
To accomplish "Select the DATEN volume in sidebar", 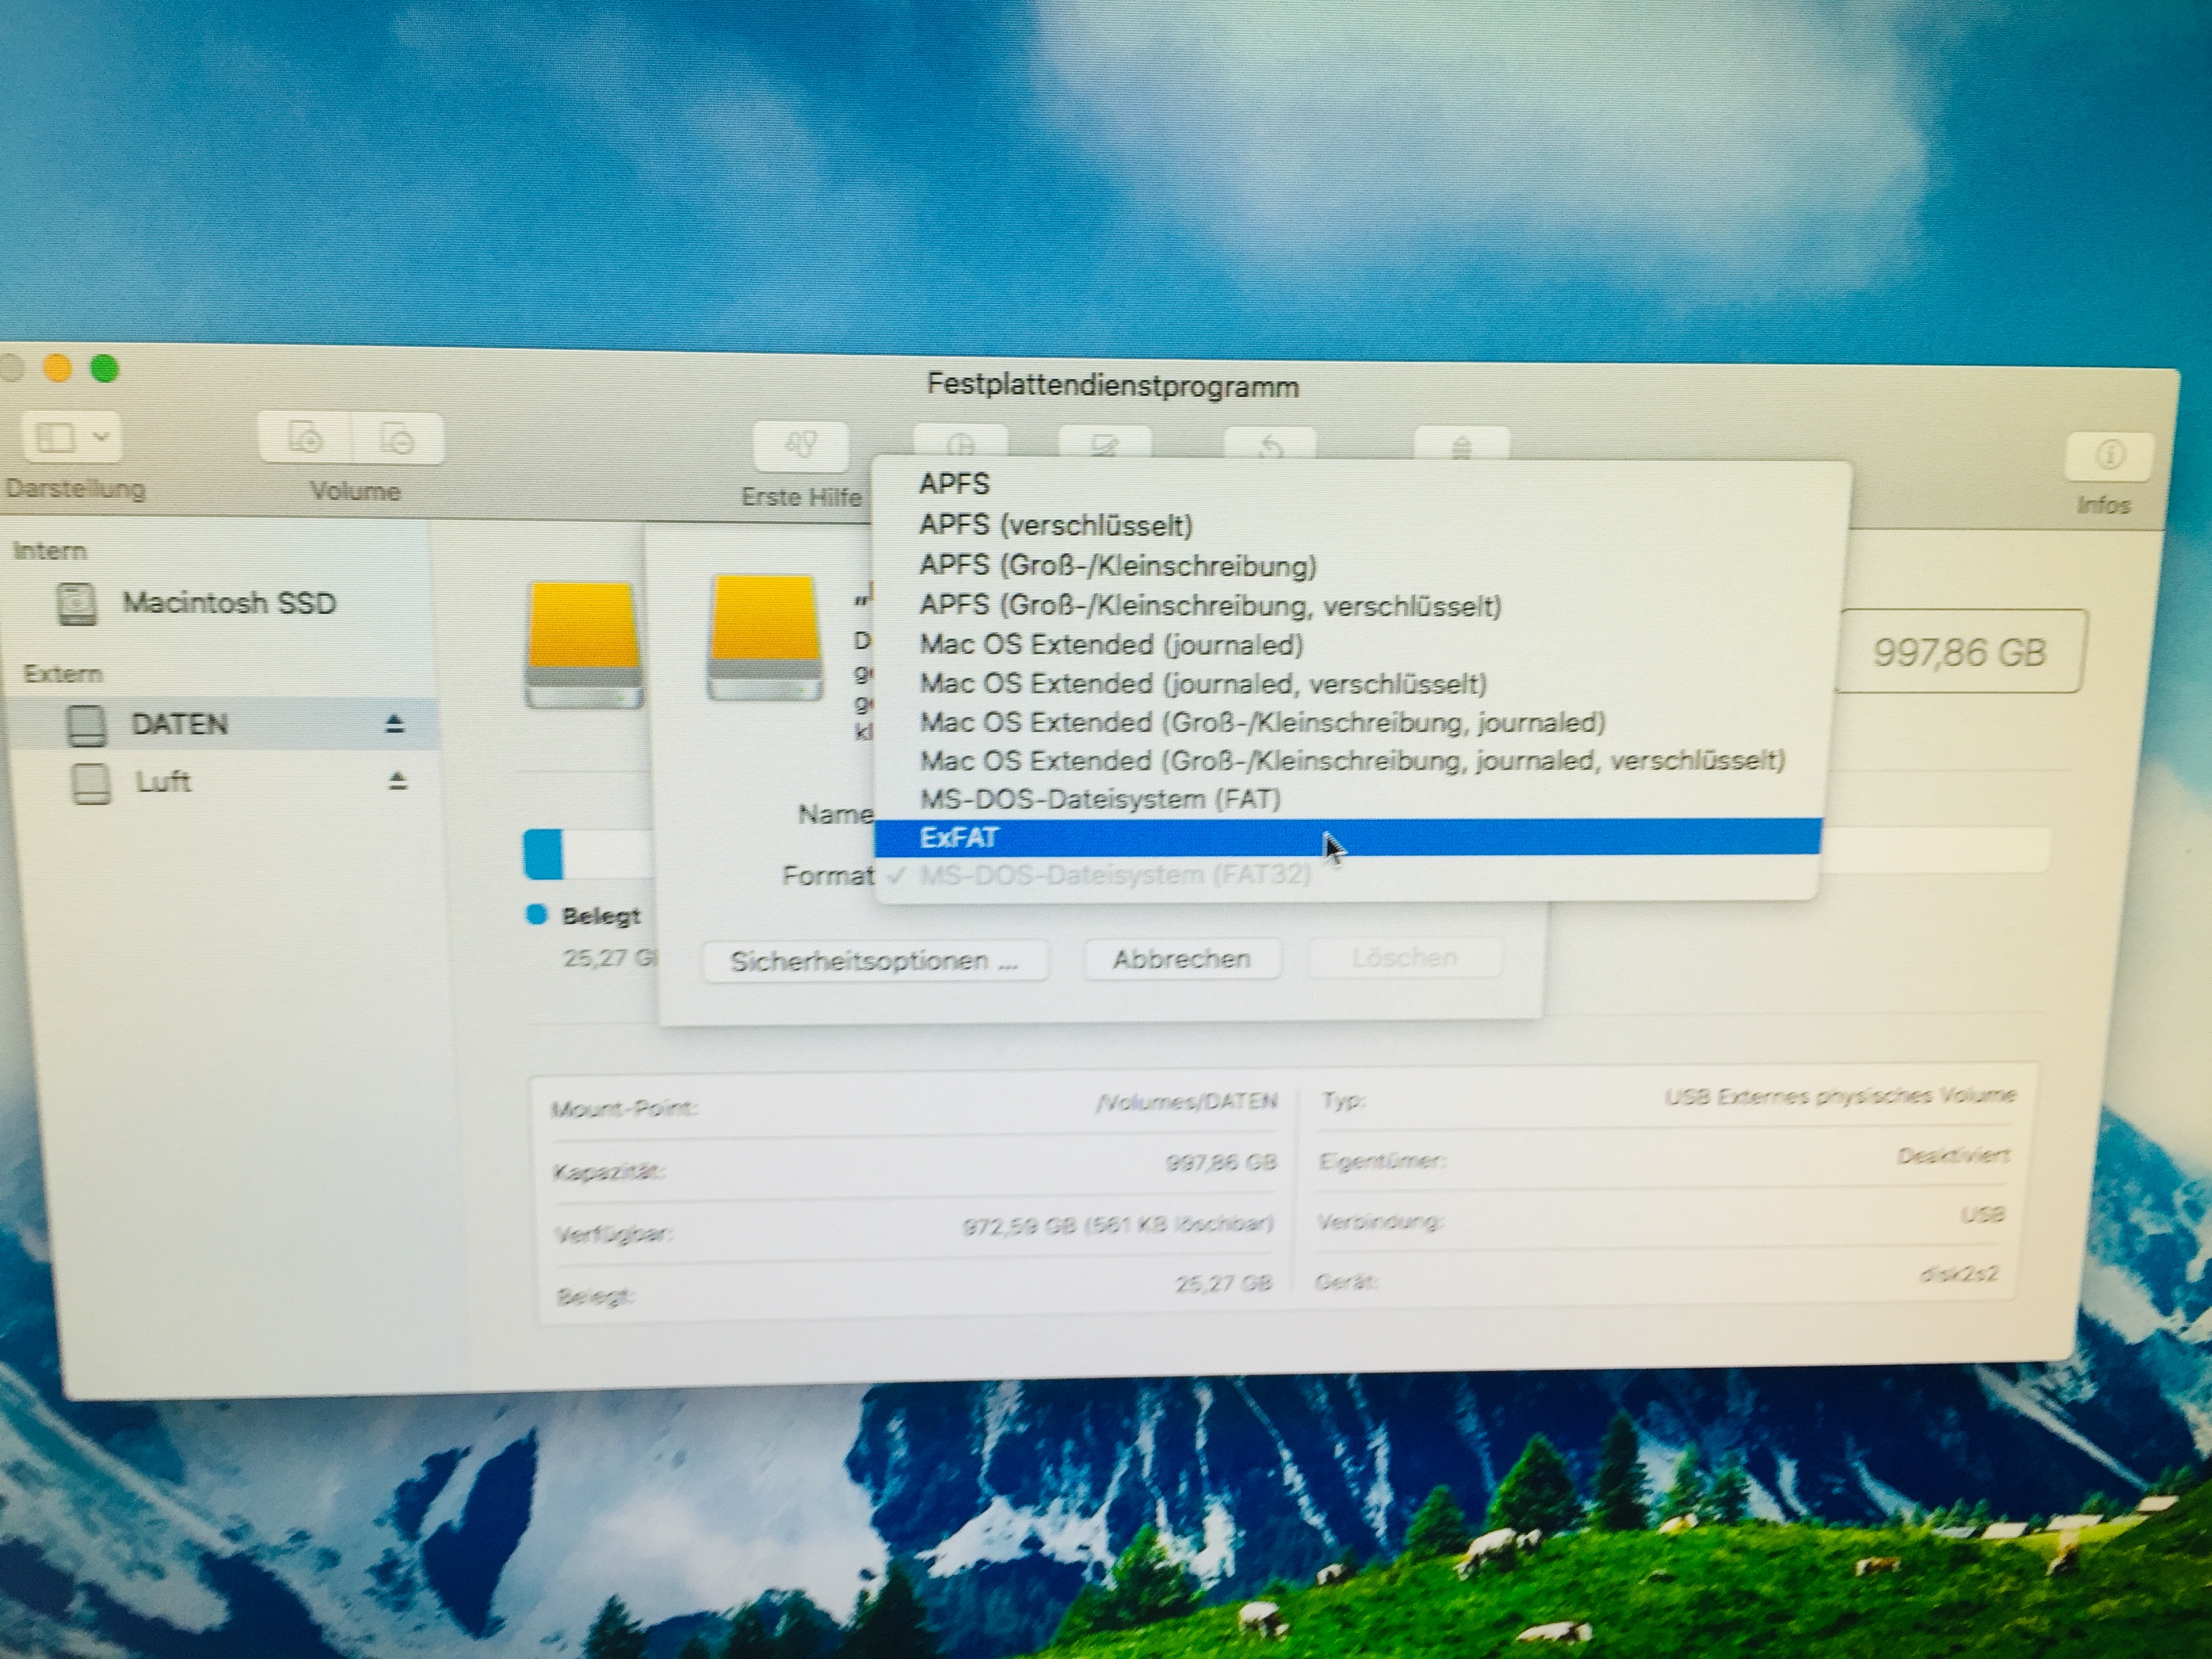I will tap(179, 724).
